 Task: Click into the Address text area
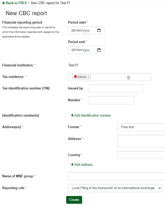point(141,141)
